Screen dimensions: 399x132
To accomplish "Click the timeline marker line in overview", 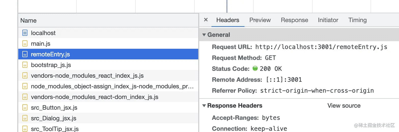I will 227,6.
